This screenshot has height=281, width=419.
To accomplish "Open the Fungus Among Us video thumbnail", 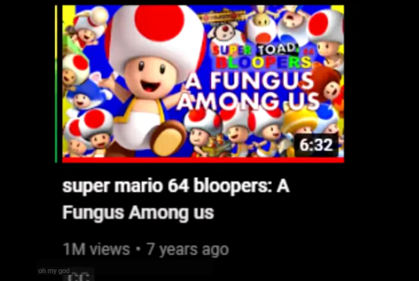I will (203, 81).
